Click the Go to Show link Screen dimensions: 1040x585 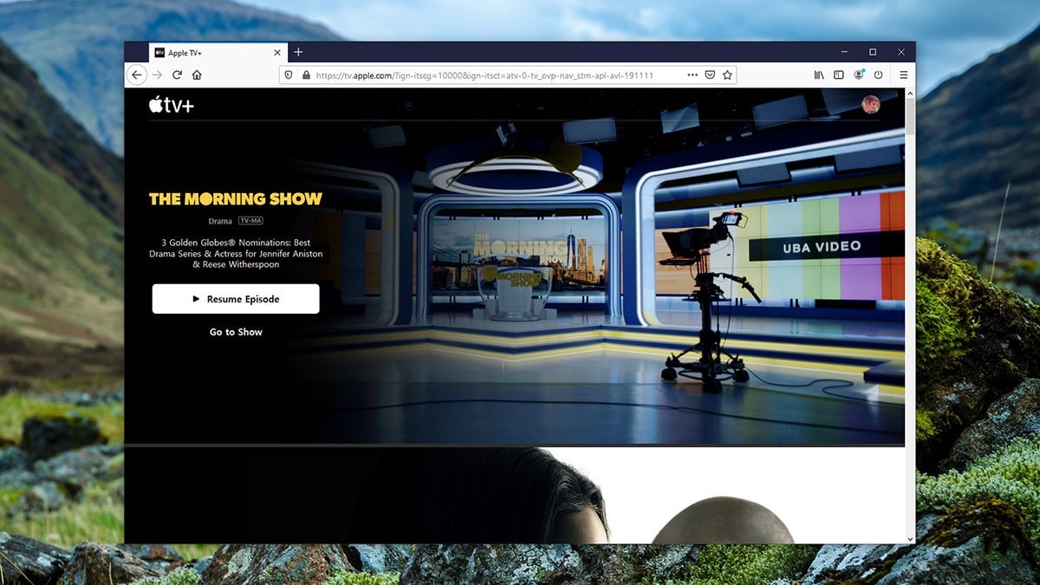pyautogui.click(x=235, y=332)
